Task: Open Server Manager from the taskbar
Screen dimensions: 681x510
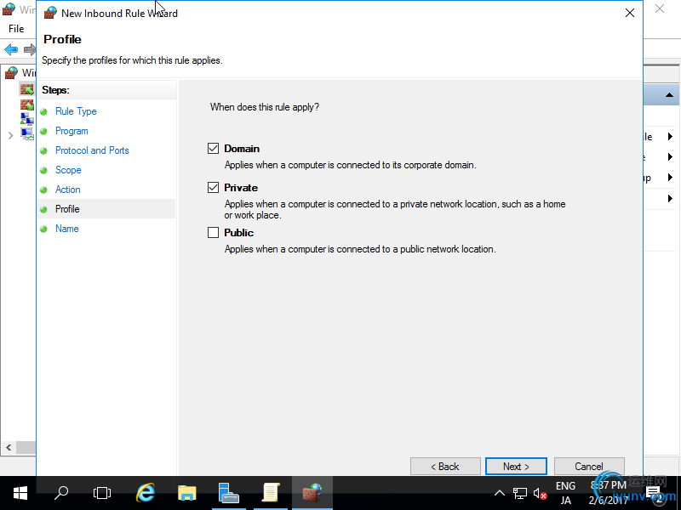Action: click(228, 493)
